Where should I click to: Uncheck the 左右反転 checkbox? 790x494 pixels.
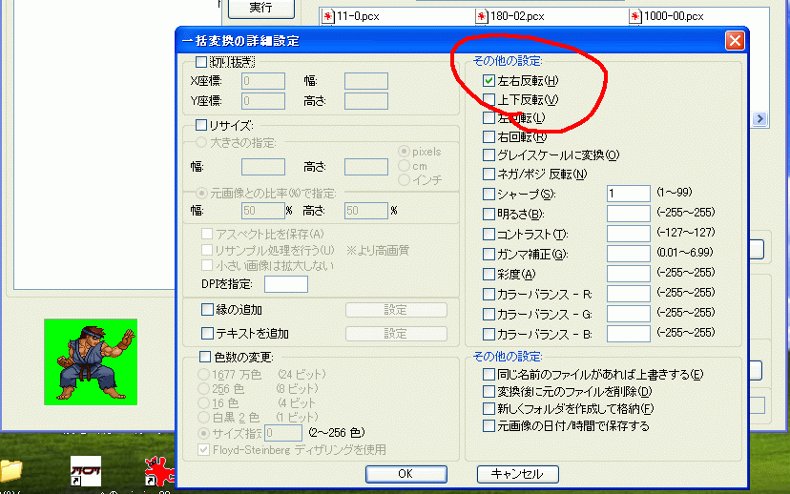489,81
